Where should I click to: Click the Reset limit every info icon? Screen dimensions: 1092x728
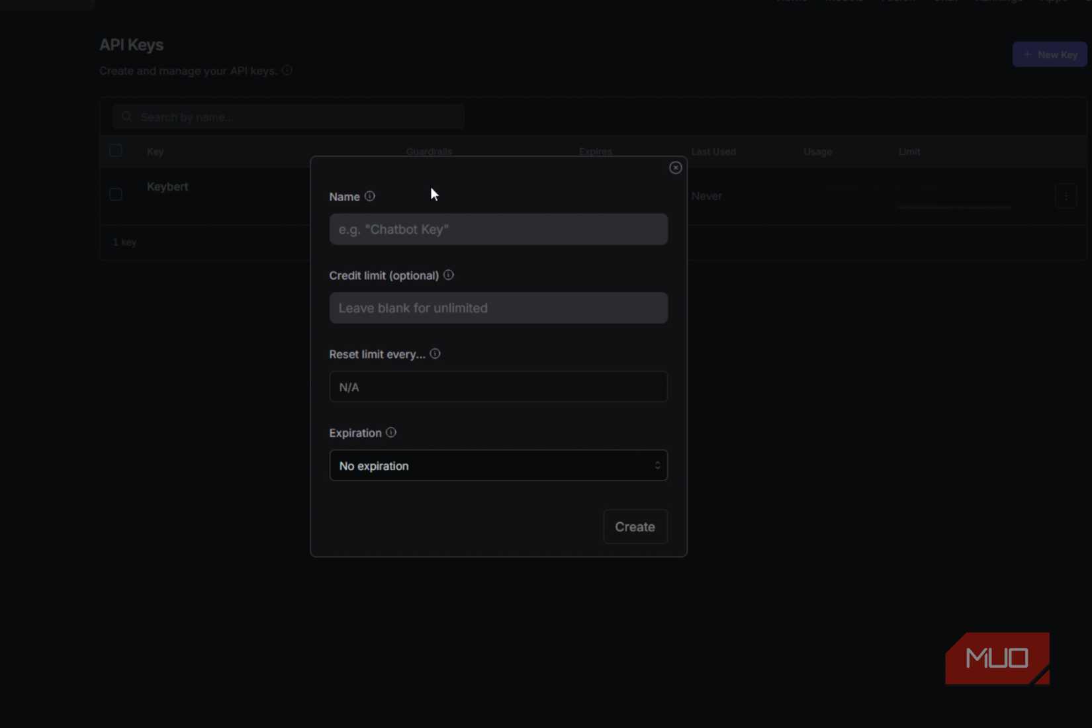[435, 353]
